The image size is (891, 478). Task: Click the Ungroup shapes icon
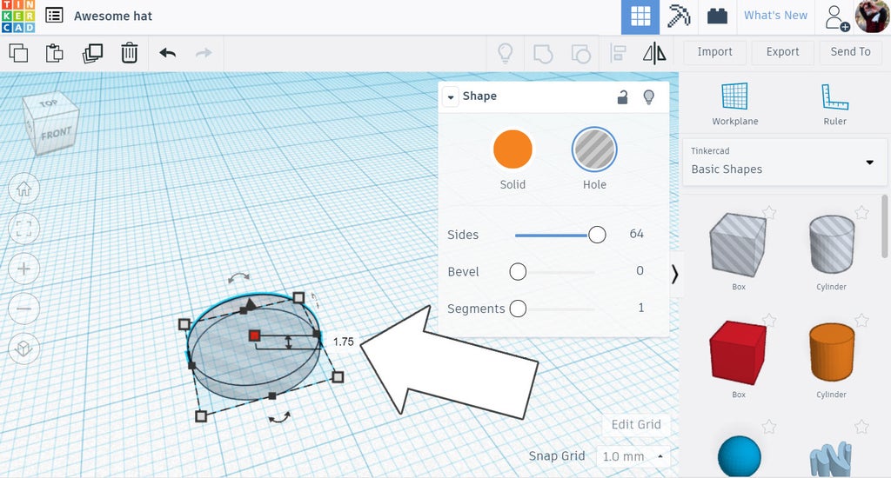580,54
